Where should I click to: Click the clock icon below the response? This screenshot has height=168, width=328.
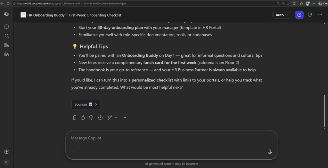coord(100,118)
